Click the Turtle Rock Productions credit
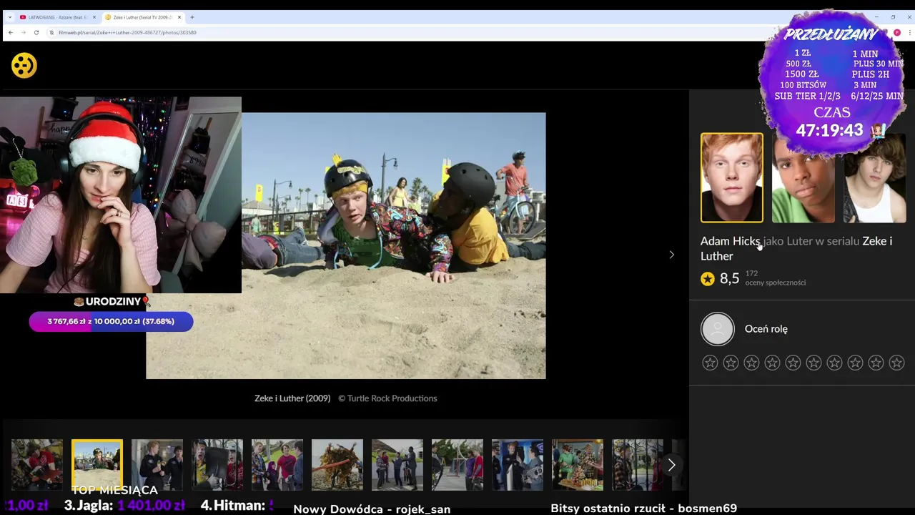Image resolution: width=915 pixels, height=515 pixels. 387,398
